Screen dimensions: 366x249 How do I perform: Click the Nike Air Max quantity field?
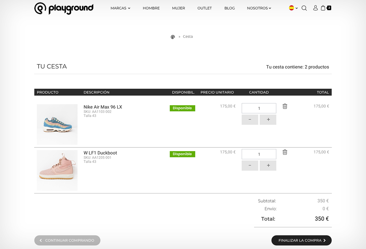(x=259, y=108)
